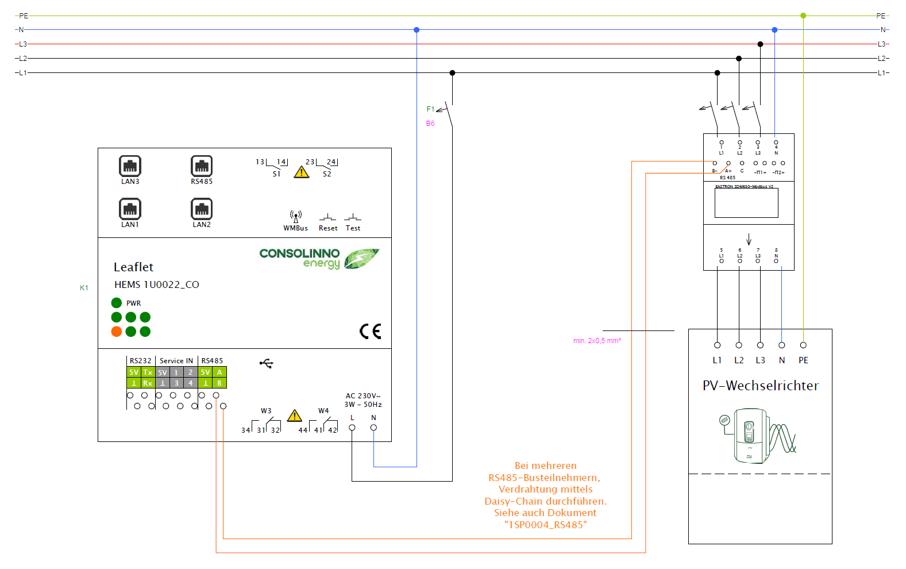906x569 pixels.
Task: Click the RS485 A terminal cell
Action: pos(219,372)
